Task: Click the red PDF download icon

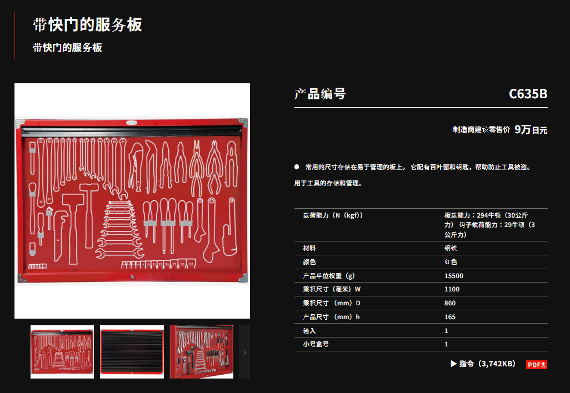Action: coord(537,364)
